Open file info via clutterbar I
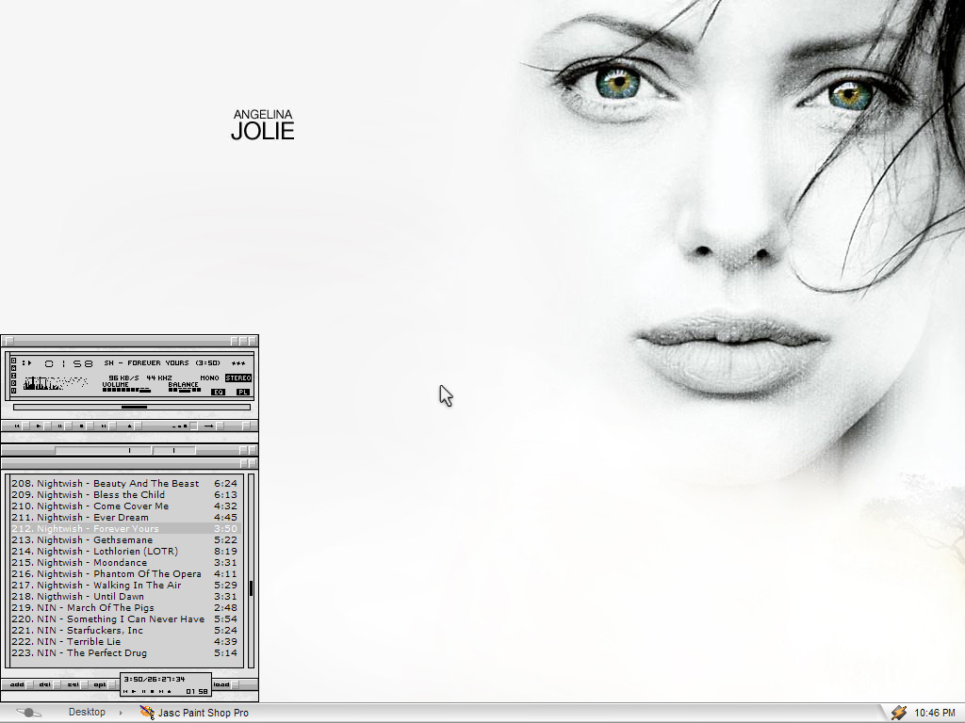The height and width of the screenshot is (723, 965). (x=13, y=376)
